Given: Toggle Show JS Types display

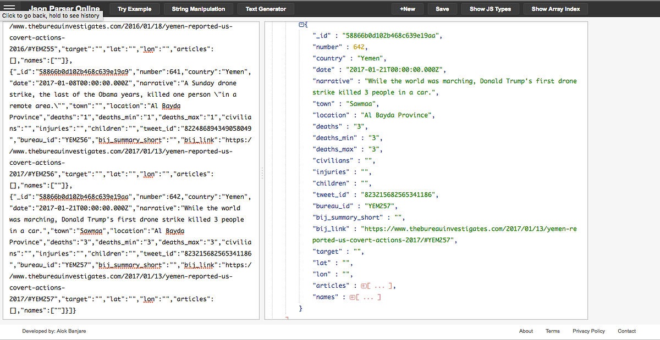Looking at the screenshot, I should coord(490,9).
